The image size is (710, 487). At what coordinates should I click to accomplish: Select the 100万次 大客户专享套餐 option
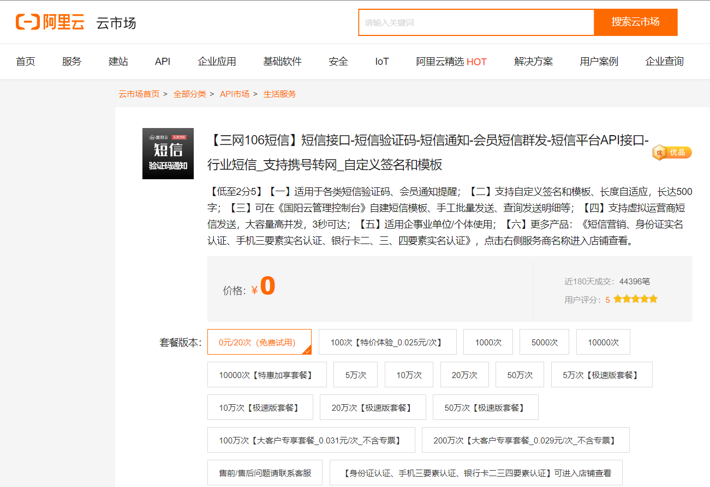tap(311, 440)
